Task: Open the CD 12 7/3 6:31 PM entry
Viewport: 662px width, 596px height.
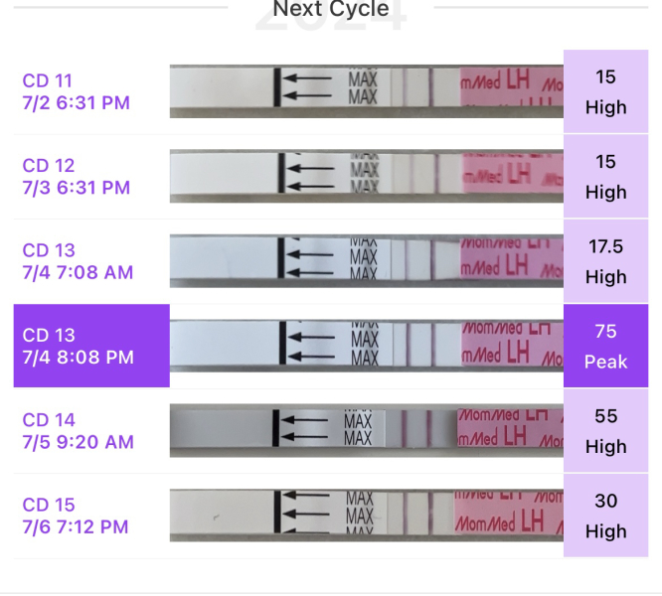Action: [x=77, y=176]
